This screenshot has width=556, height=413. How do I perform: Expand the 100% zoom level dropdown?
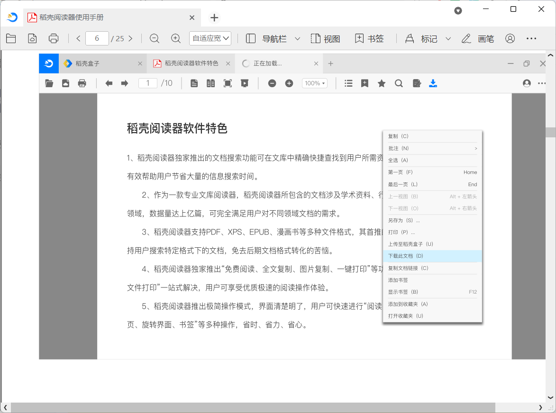(314, 83)
